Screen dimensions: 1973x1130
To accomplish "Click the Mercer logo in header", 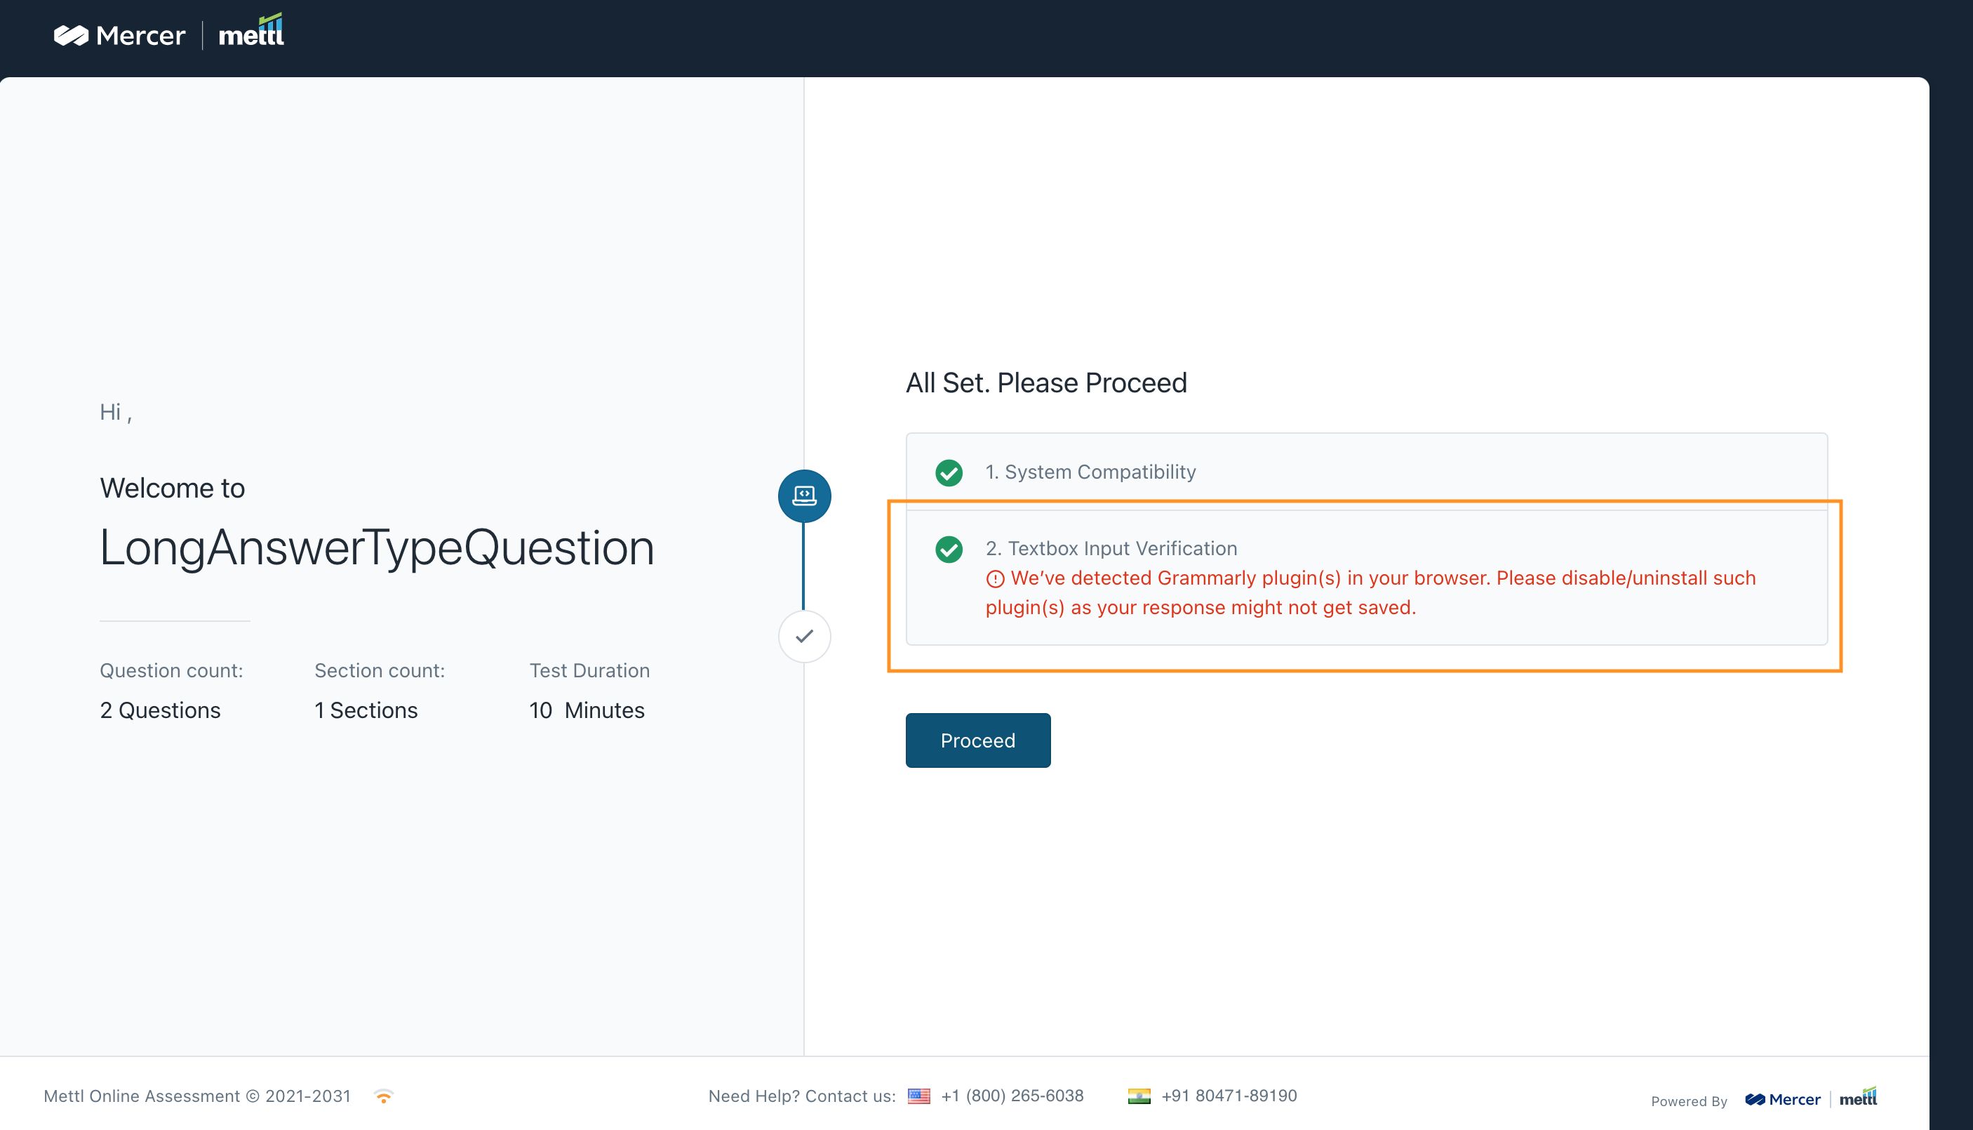I will click(119, 36).
